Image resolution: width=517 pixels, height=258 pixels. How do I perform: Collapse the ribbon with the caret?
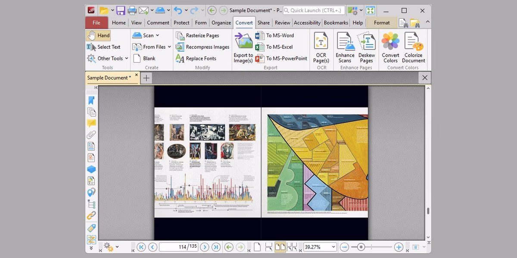click(x=427, y=22)
